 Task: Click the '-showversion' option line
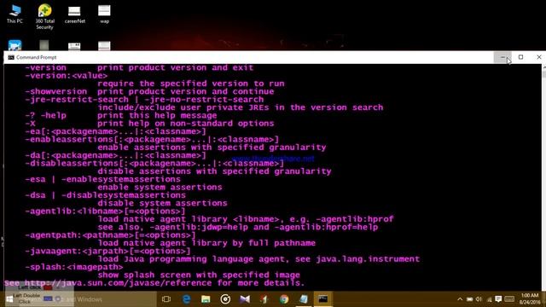pos(149,91)
